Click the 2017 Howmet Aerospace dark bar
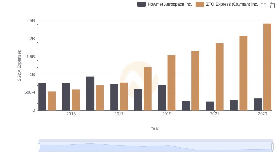 coord(114,98)
